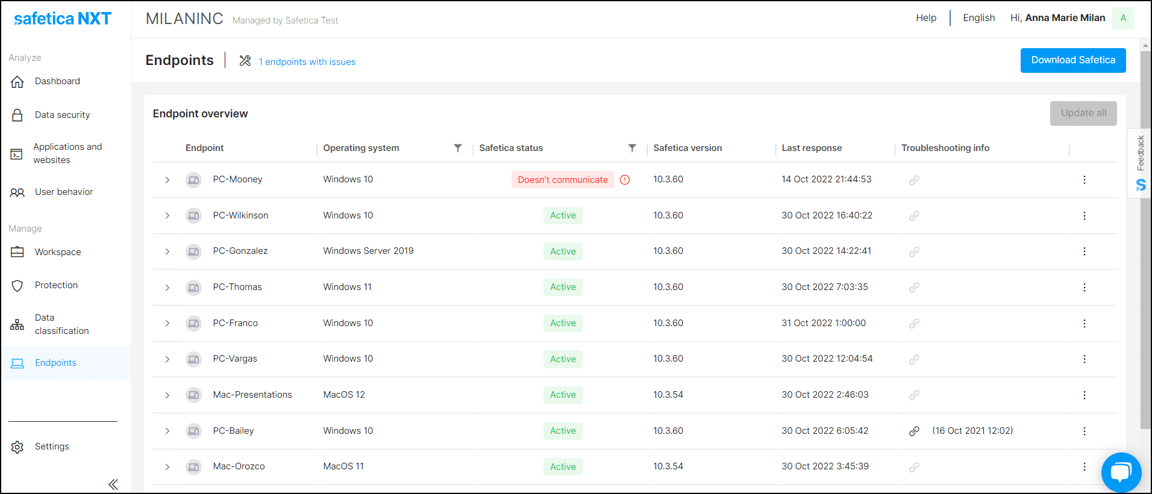Open Mac-Presentations more options menu

tap(1084, 395)
